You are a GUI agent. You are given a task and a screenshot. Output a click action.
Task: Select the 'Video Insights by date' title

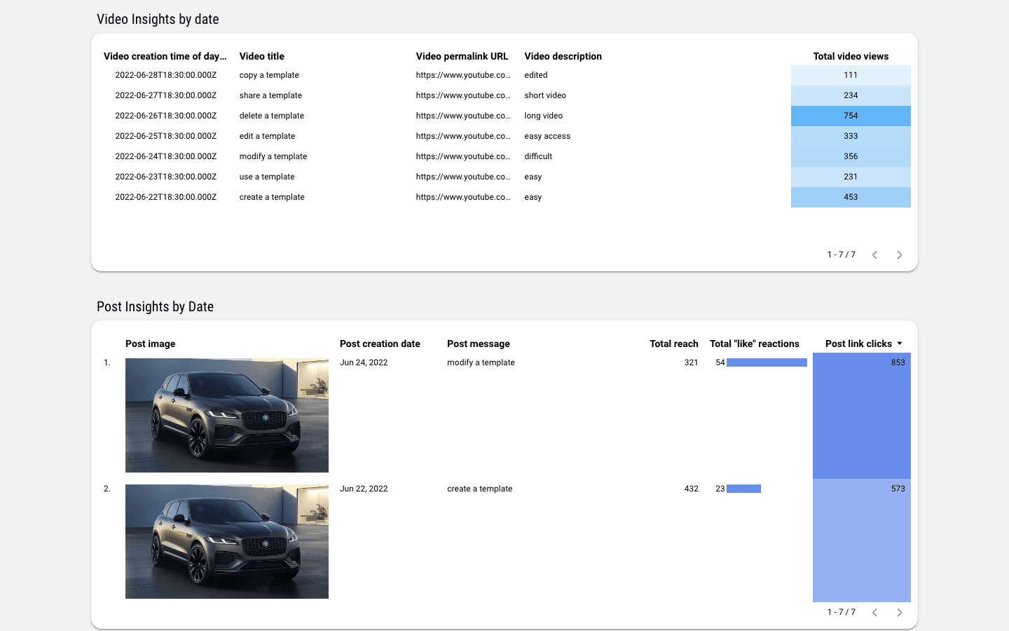point(158,19)
